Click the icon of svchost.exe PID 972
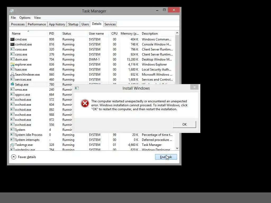Viewport: 271px width, 203px height. (12, 119)
